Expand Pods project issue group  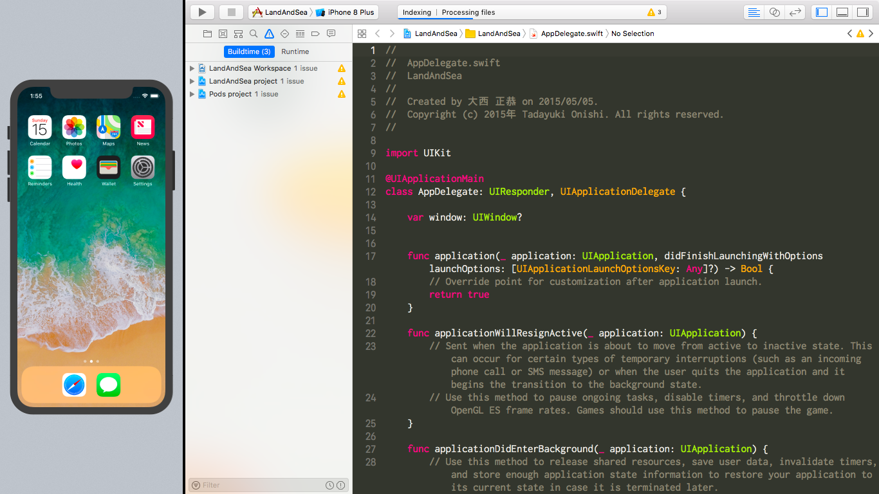[x=192, y=94]
